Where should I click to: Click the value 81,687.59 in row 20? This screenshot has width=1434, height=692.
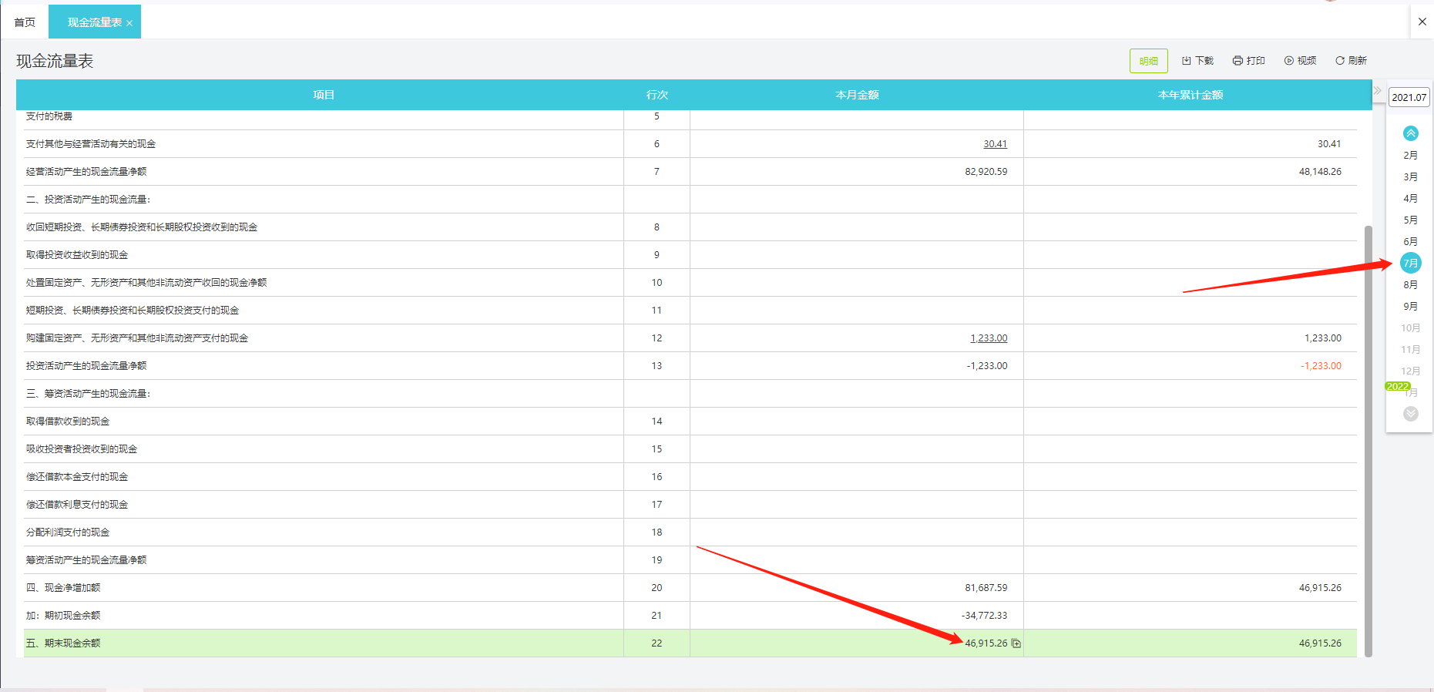coord(986,588)
